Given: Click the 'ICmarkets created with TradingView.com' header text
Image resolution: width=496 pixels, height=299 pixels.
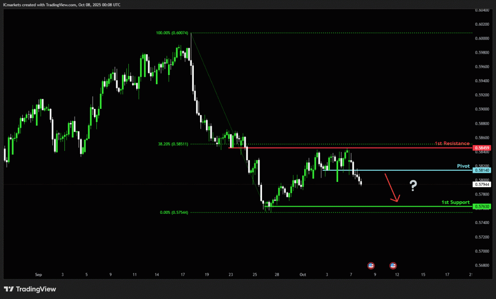Looking at the screenshot, I should pyautogui.click(x=62, y=4).
